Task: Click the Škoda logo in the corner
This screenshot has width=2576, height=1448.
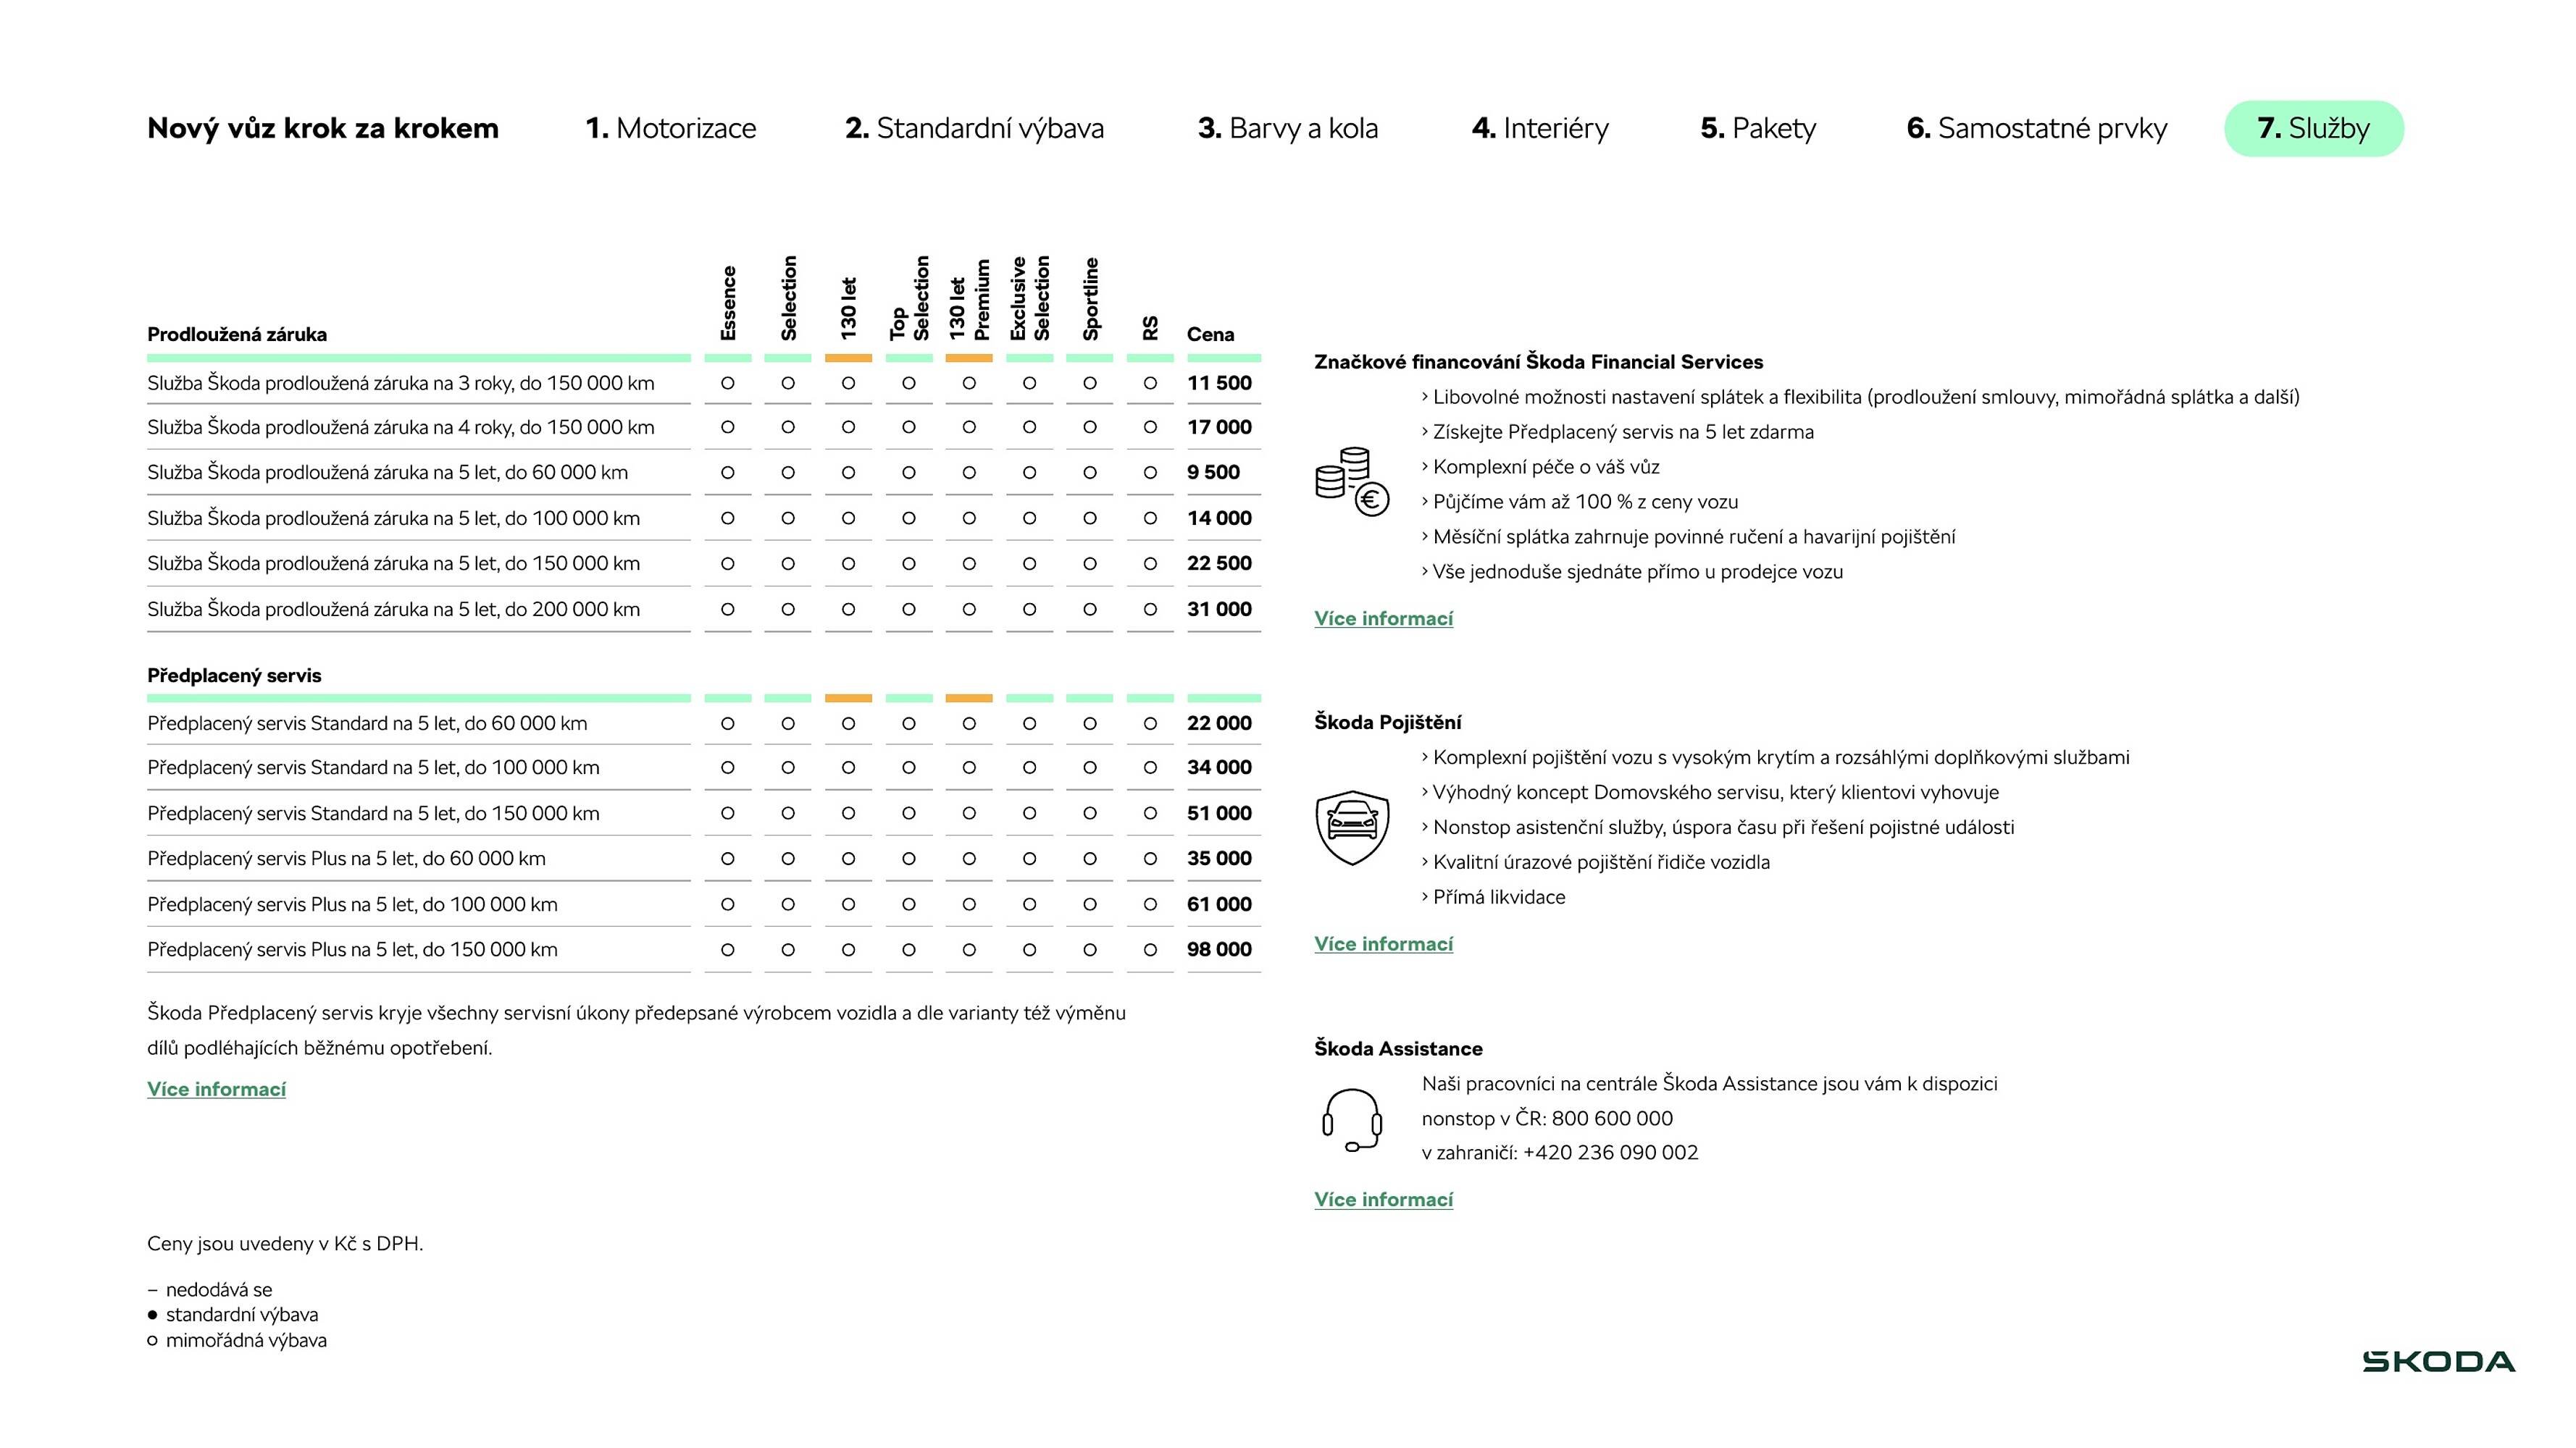Action: point(2438,1361)
